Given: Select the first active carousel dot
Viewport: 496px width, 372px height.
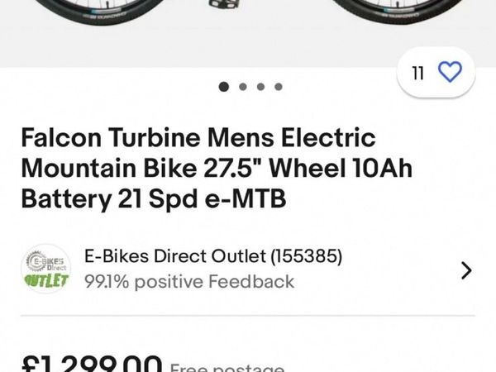Looking at the screenshot, I should tap(224, 86).
